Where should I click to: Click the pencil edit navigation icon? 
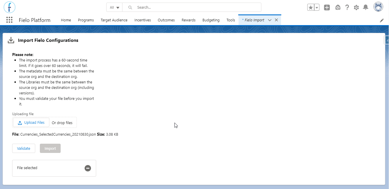[382, 20]
